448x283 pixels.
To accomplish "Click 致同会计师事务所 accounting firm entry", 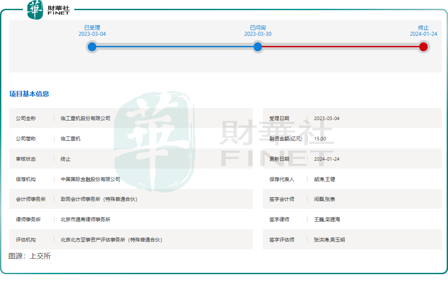I will click(99, 199).
